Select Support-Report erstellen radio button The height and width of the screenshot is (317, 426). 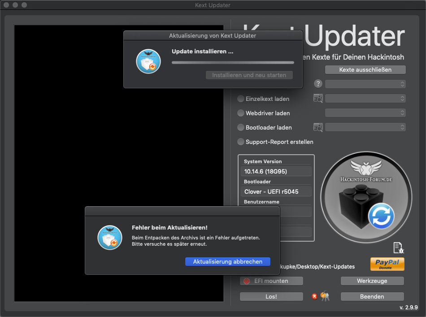pos(241,142)
